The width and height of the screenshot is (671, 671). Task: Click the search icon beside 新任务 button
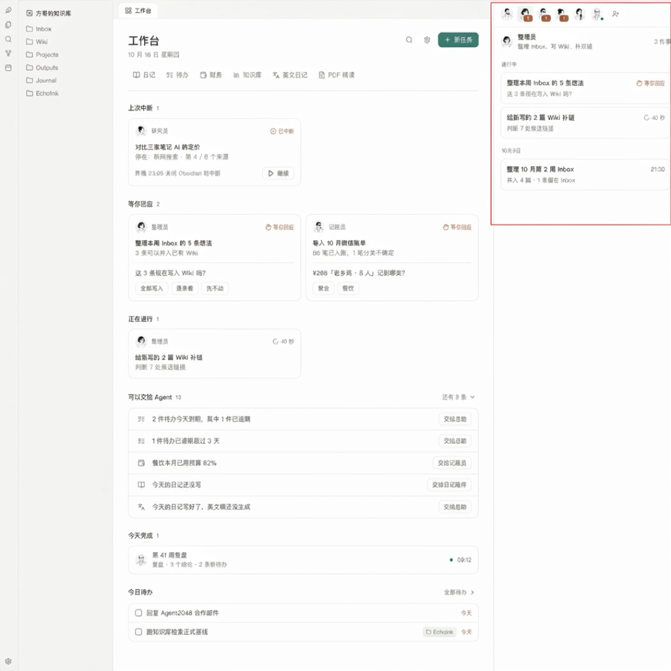pos(409,40)
